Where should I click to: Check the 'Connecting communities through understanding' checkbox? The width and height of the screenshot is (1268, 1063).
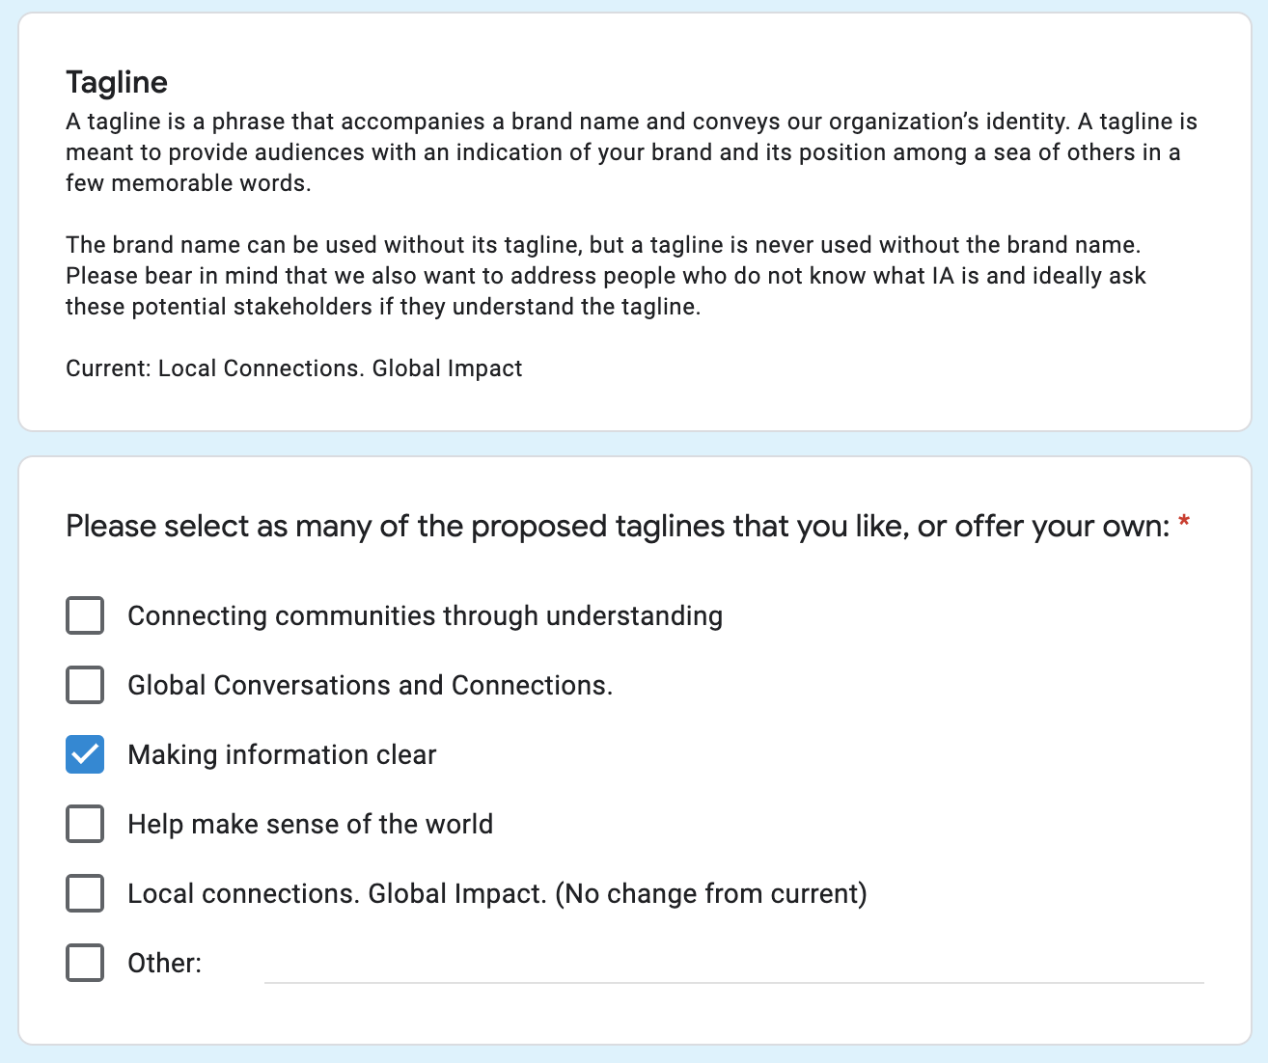(x=85, y=615)
